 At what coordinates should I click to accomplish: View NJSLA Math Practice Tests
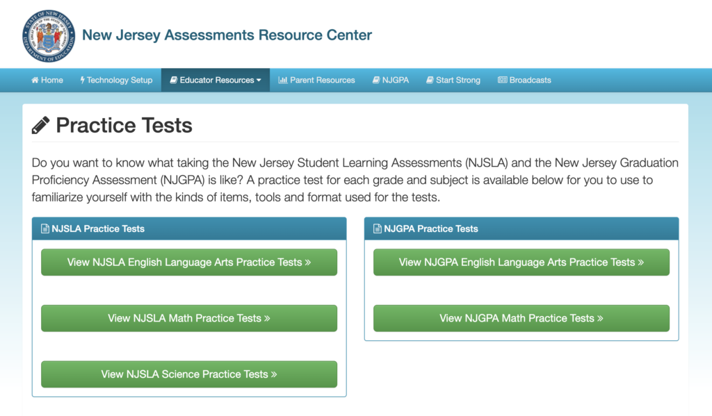[x=189, y=318]
